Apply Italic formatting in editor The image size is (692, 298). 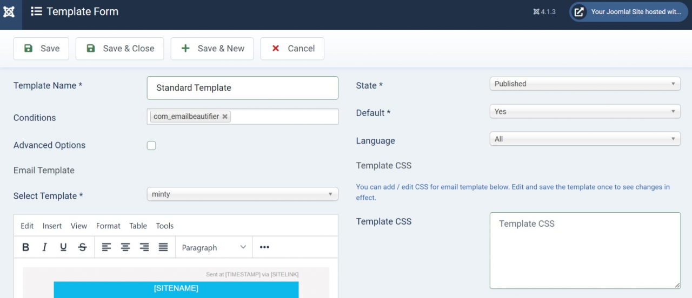[x=44, y=247]
